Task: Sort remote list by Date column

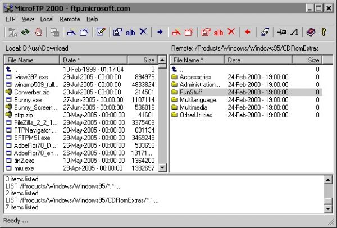Action: click(x=258, y=60)
